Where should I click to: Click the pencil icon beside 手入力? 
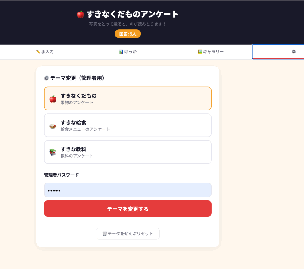(x=38, y=52)
